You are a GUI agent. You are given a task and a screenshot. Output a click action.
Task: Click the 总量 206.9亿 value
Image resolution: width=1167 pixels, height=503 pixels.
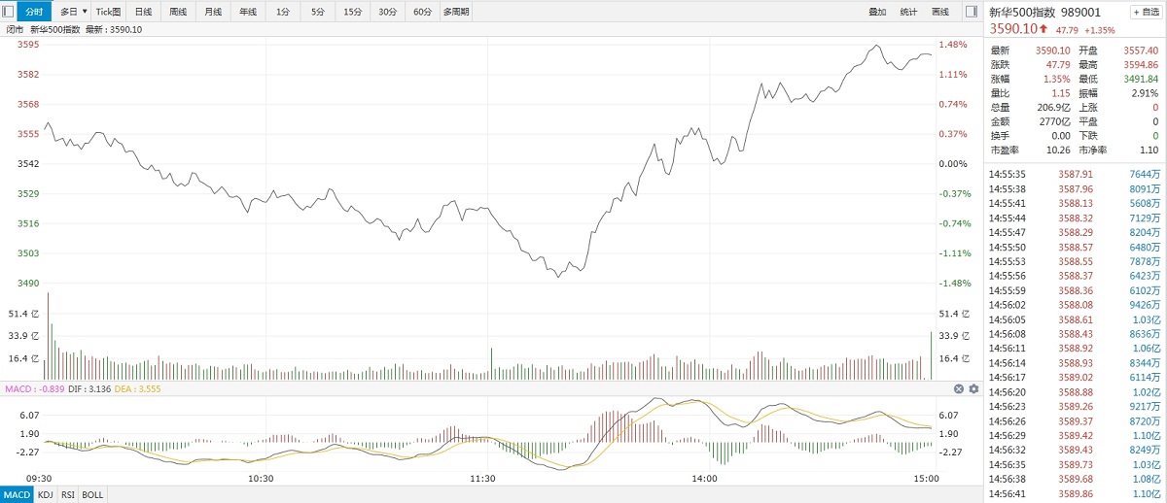(x=1053, y=108)
